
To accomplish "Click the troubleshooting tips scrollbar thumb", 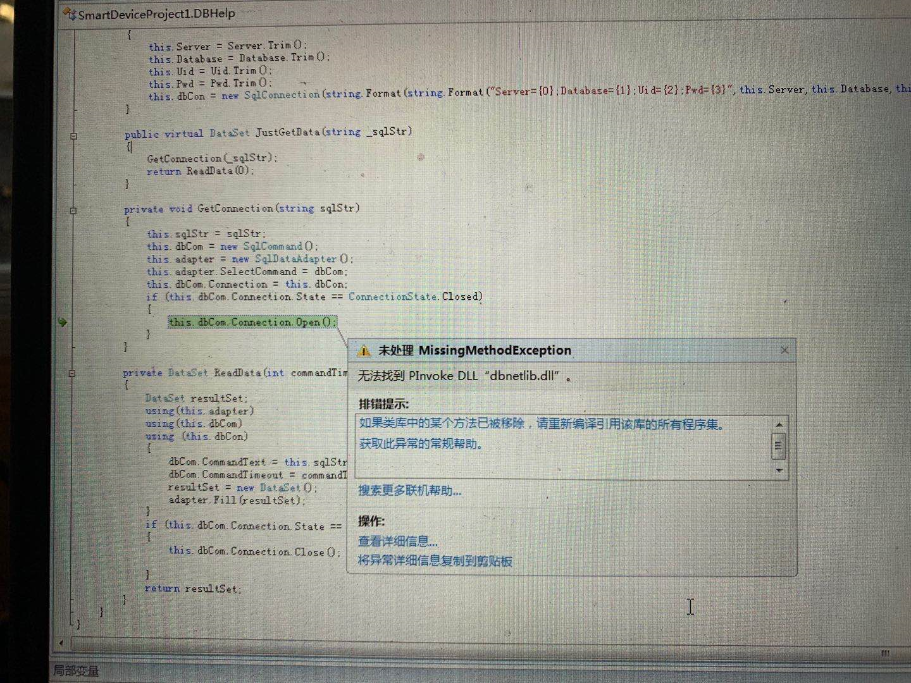I will (x=779, y=446).
